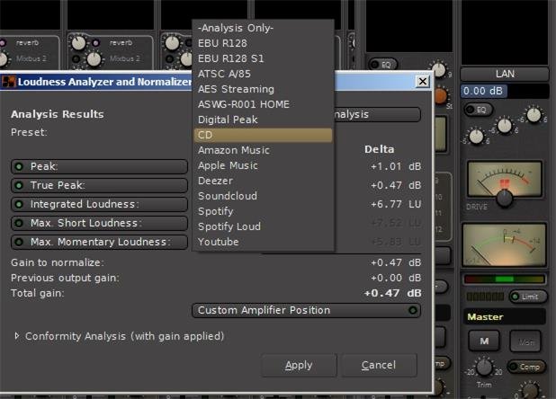Click the master DRIVE knob
Viewport: 556px width, 399px height.
[x=504, y=199]
